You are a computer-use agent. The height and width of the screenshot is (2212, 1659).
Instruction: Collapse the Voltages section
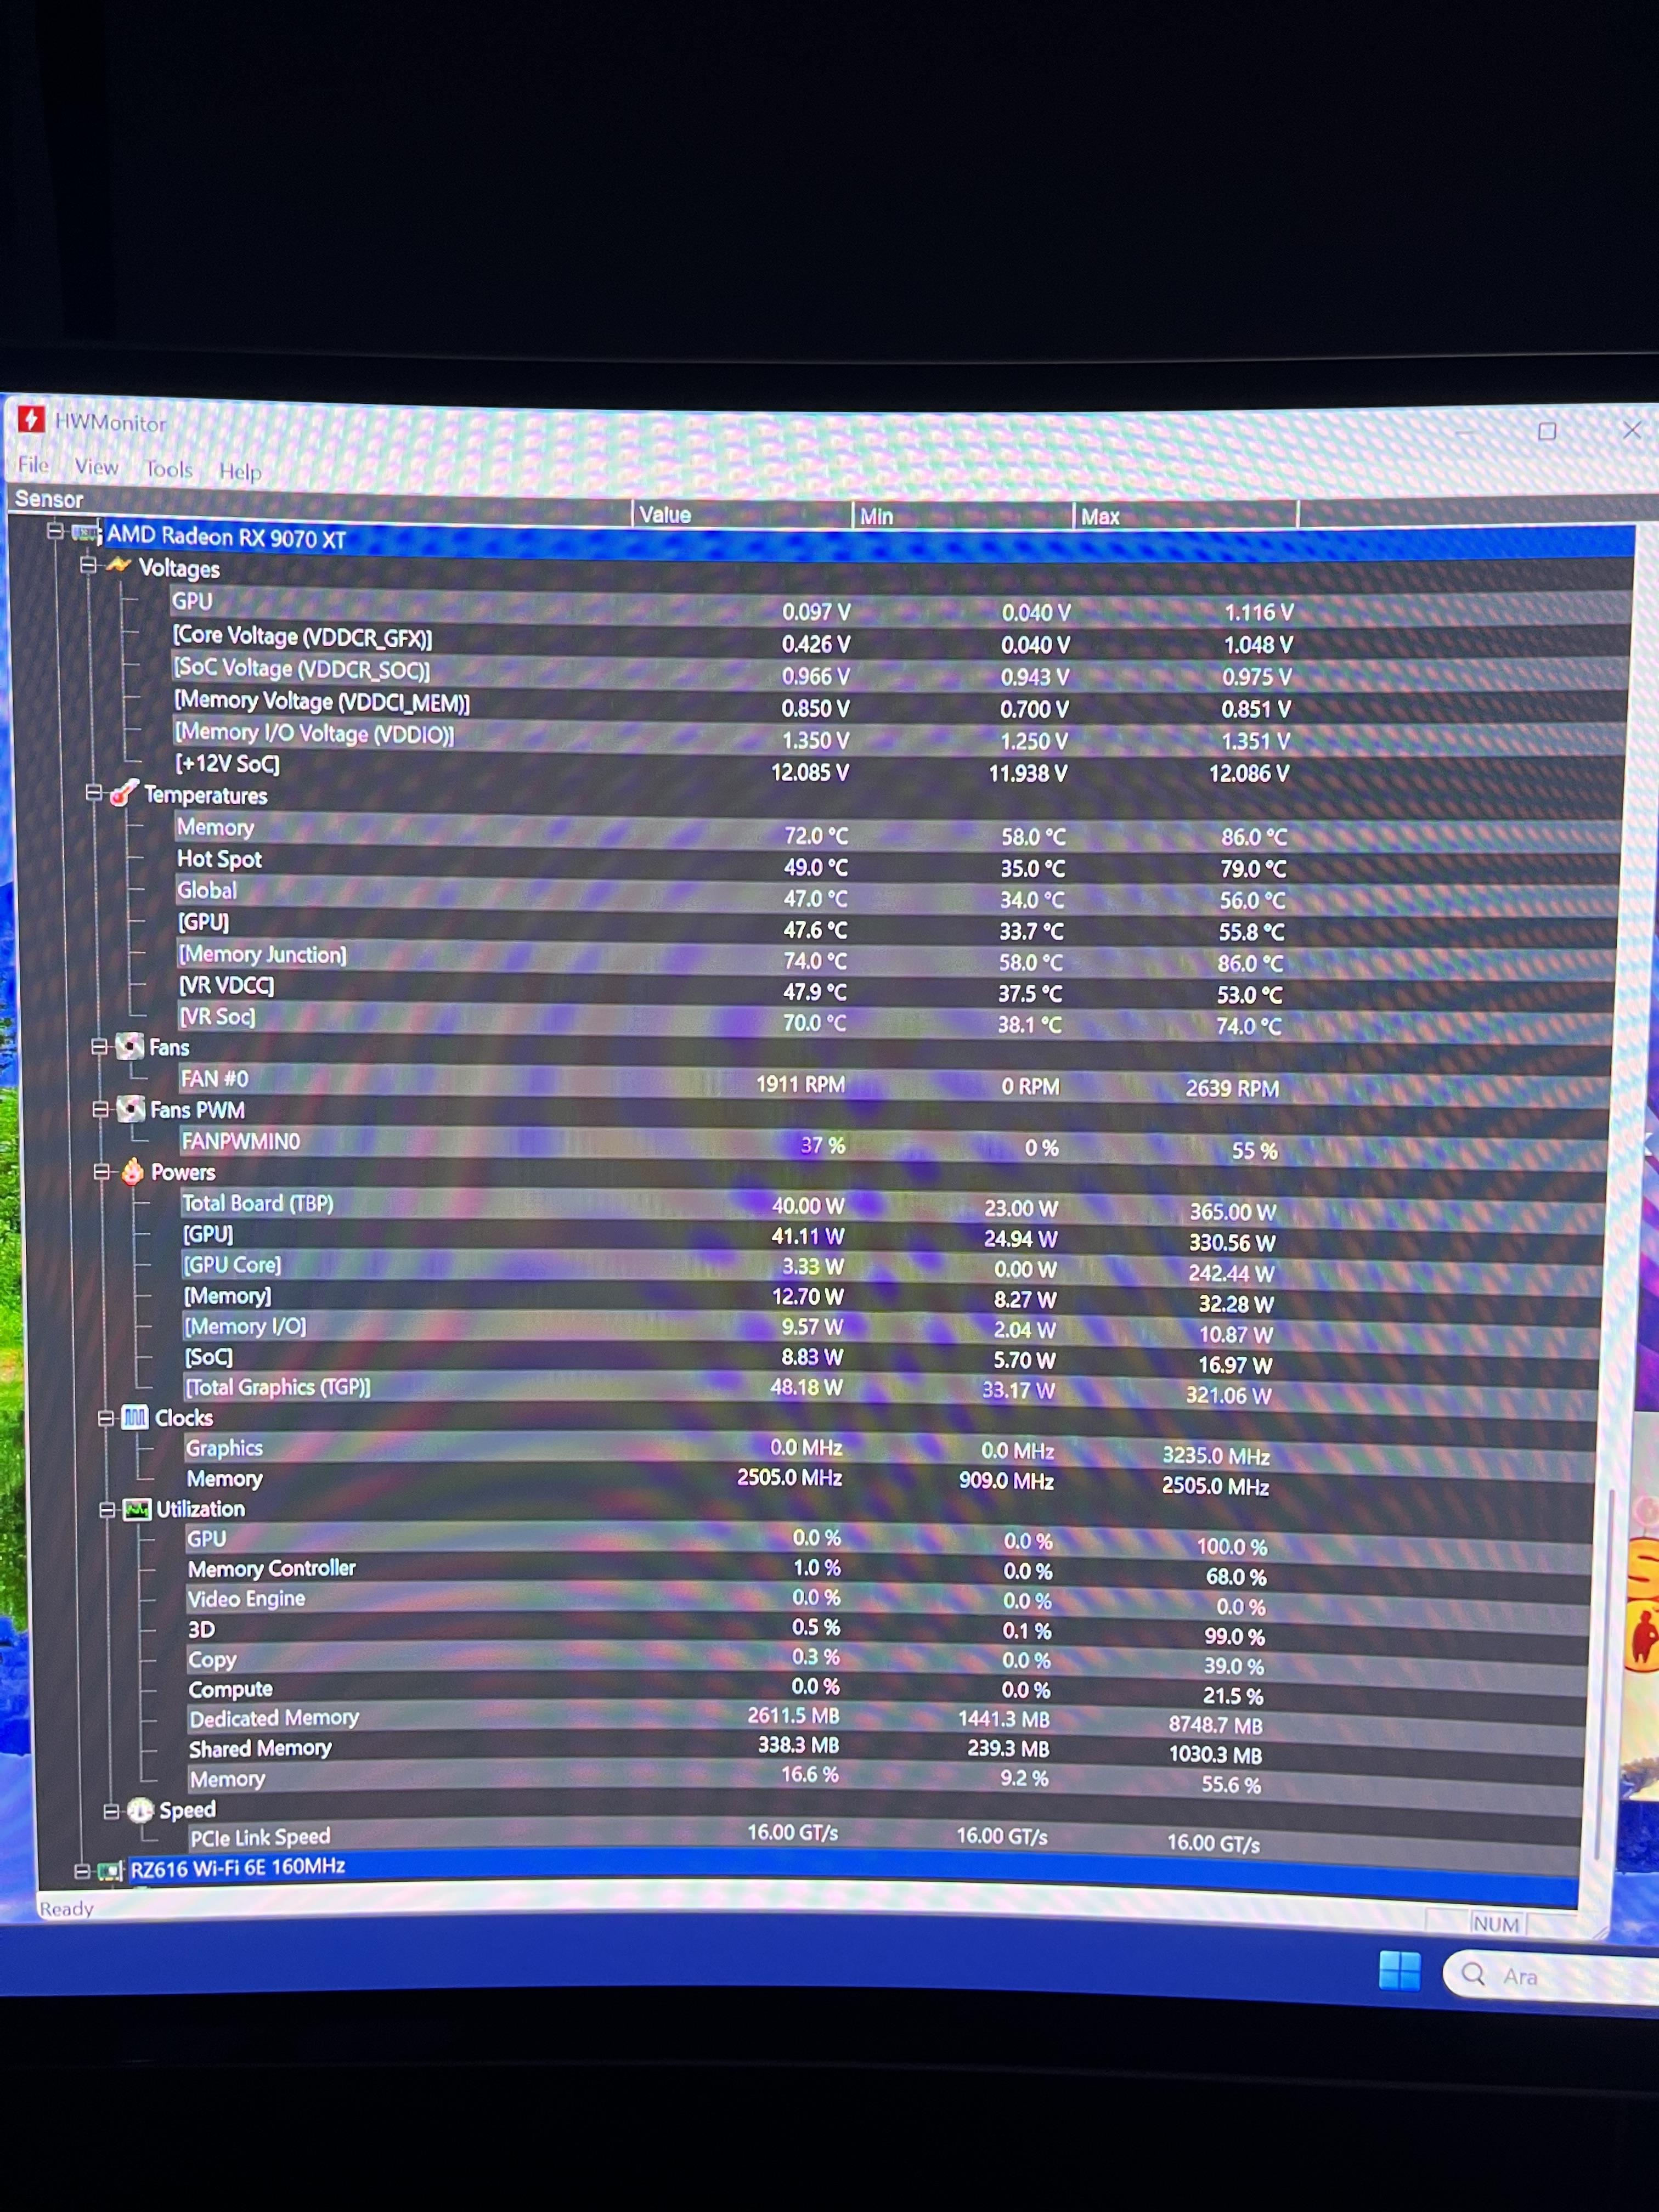pyautogui.click(x=88, y=565)
